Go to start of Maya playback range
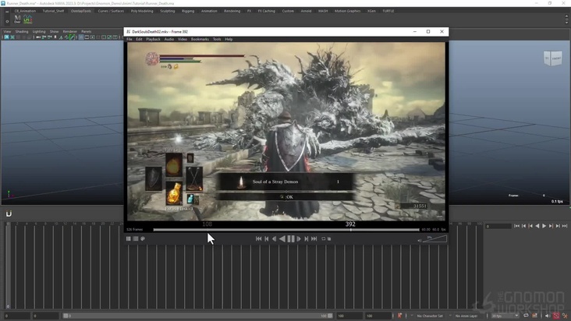 pyautogui.click(x=516, y=226)
